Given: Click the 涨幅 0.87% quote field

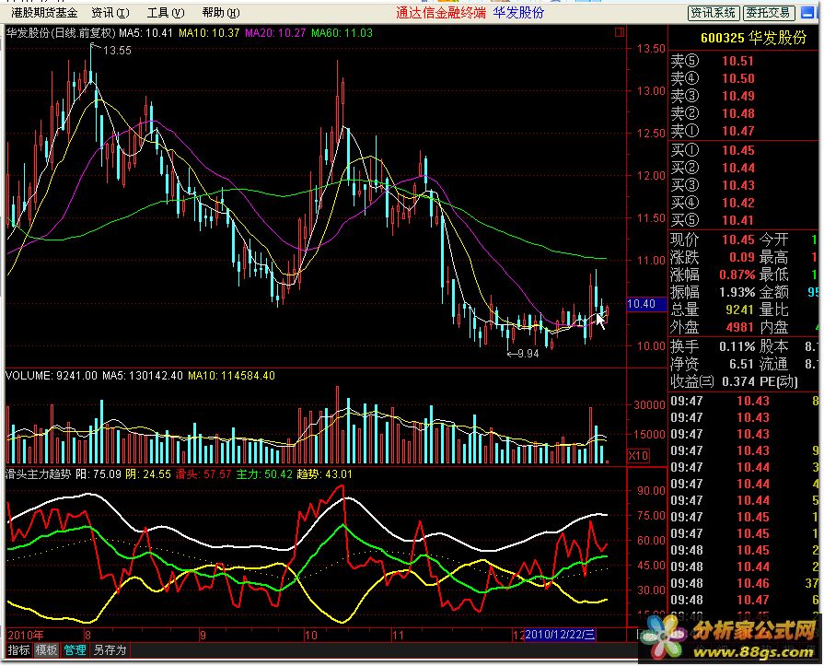Looking at the screenshot, I should (x=713, y=275).
